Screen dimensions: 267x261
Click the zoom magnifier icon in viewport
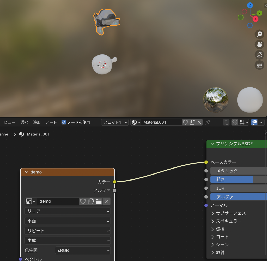(259, 34)
